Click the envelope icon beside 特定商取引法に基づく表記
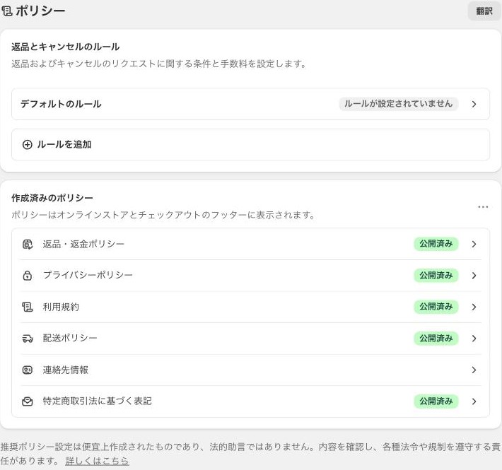The width and height of the screenshot is (502, 470). pos(28,401)
